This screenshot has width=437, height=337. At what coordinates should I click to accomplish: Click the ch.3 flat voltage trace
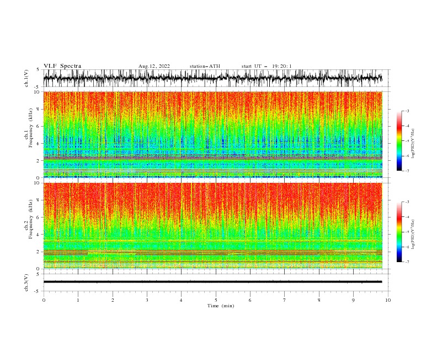click(212, 282)
